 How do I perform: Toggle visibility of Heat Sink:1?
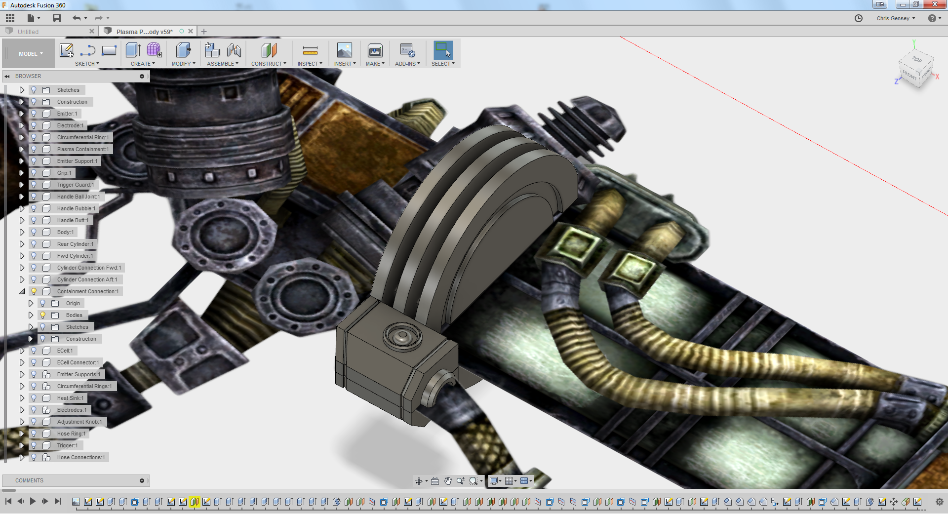[x=34, y=398]
